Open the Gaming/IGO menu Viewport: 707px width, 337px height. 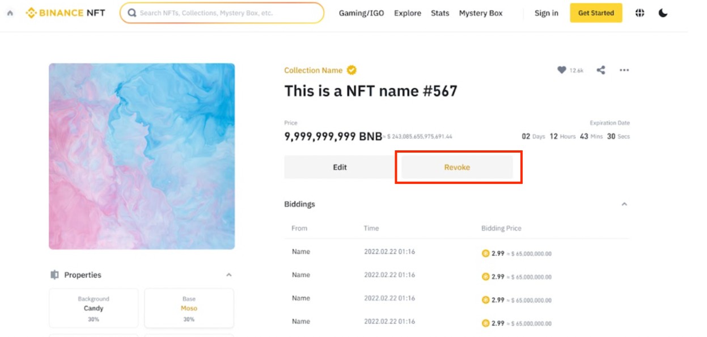click(361, 13)
